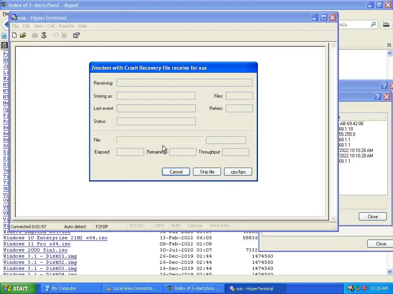
Task: Click the help question mark of the rear dialog
Action: 384,85
